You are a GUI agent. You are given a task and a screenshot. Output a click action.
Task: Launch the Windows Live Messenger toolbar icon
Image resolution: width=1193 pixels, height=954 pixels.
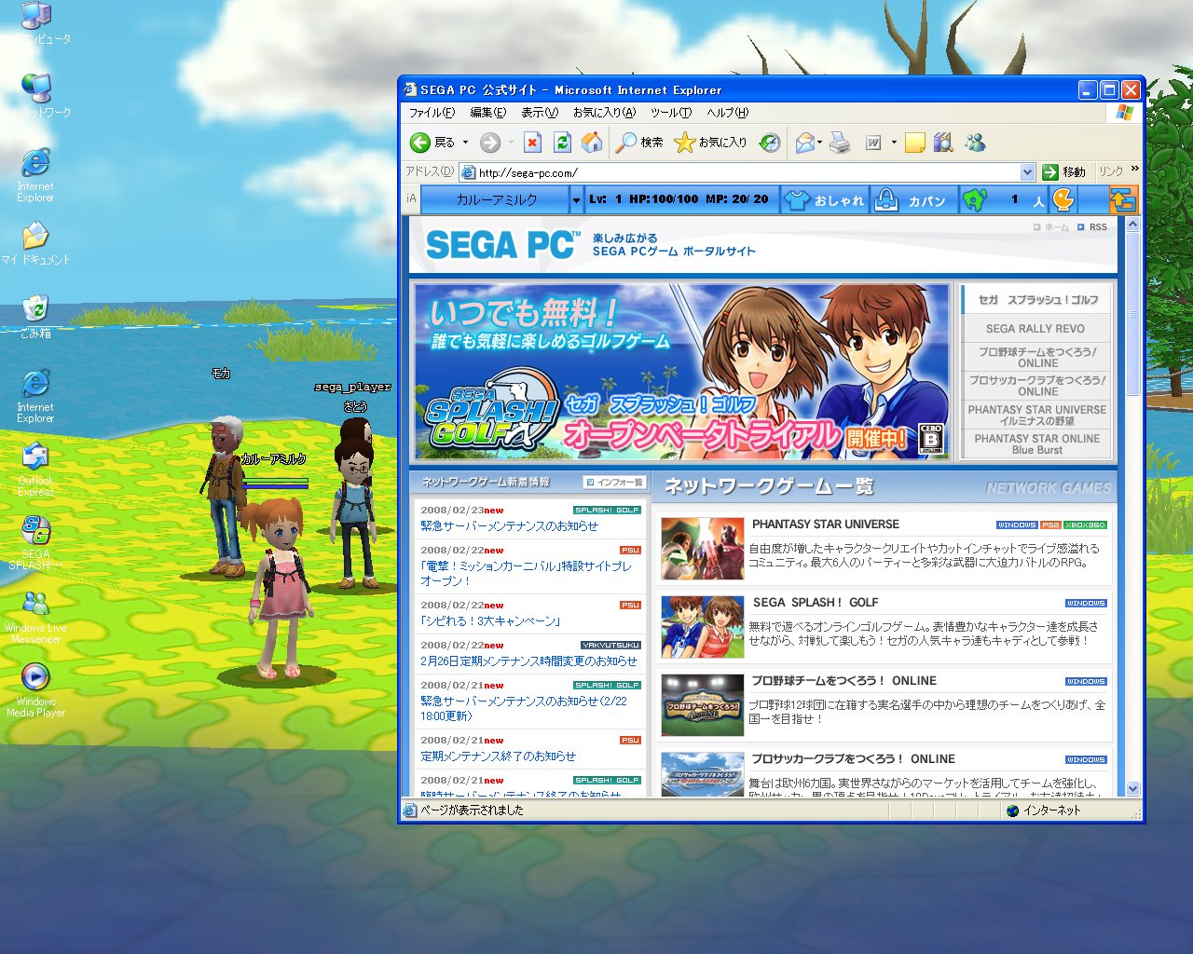pyautogui.click(x=976, y=143)
